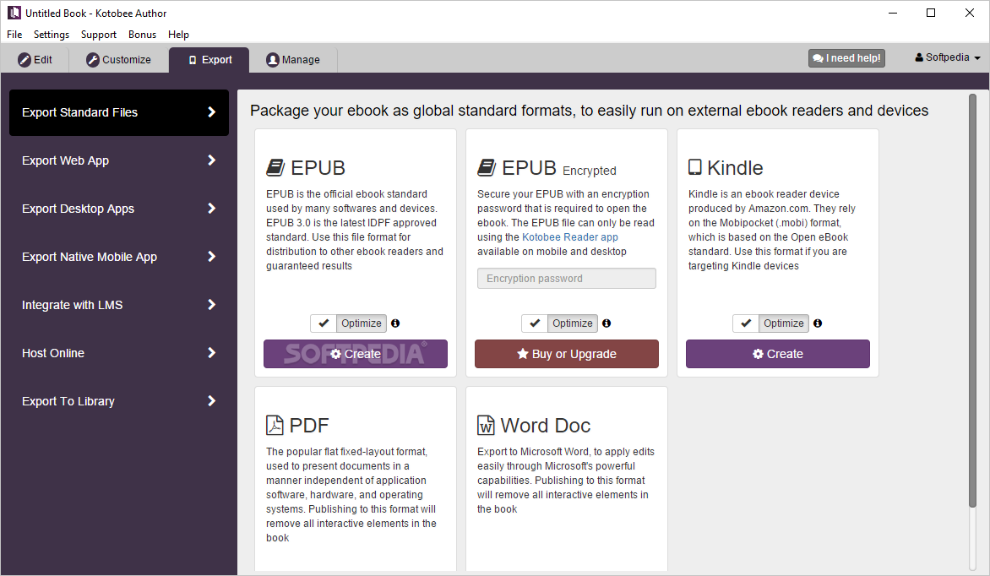Click the user icon on Manage tab
The image size is (990, 576).
[x=273, y=60]
